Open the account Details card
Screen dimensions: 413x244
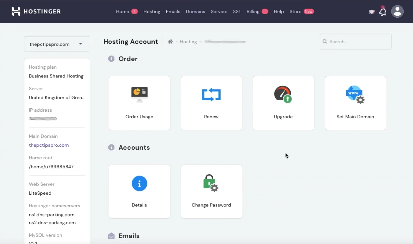coord(139,192)
